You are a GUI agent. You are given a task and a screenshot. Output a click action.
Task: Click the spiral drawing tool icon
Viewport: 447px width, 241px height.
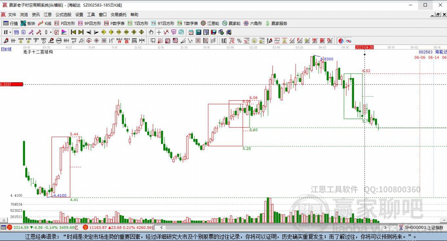(x=43, y=41)
